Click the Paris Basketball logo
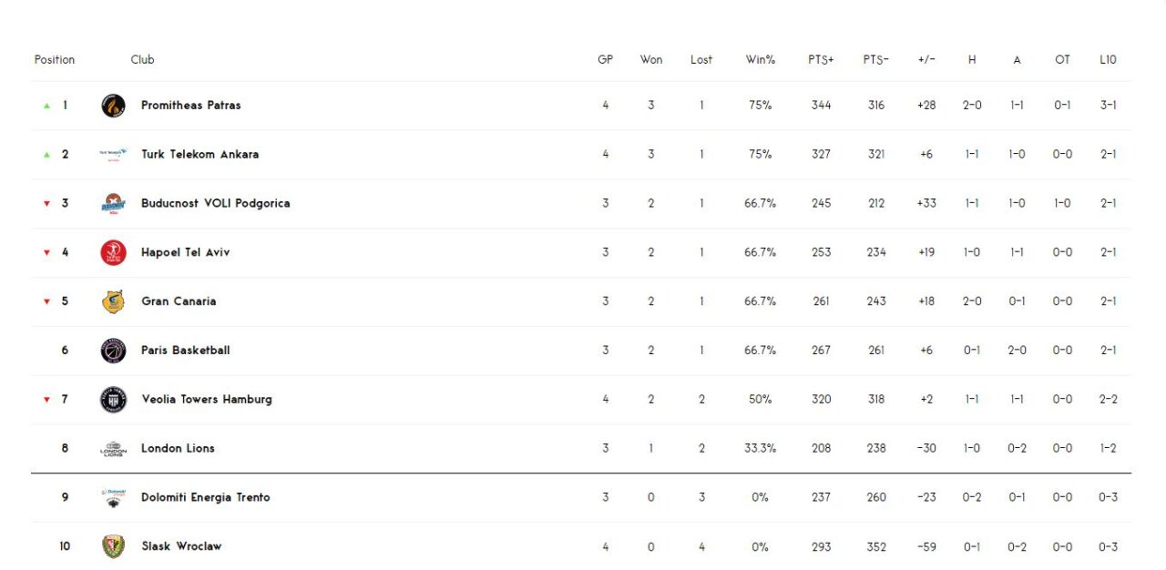The width and height of the screenshot is (1166, 570). 113,351
